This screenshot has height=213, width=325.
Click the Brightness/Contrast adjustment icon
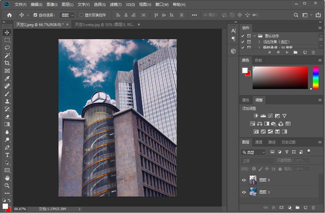point(256,116)
